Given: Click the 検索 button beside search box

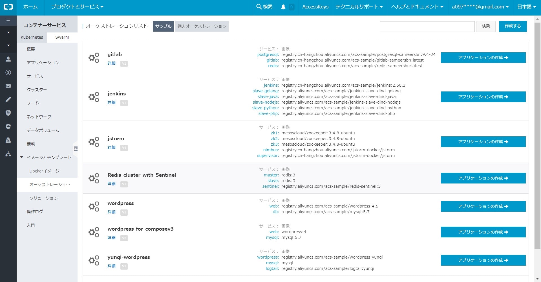Looking at the screenshot, I should pyautogui.click(x=486, y=26).
